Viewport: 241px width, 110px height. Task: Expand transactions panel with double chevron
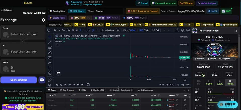[189, 90]
